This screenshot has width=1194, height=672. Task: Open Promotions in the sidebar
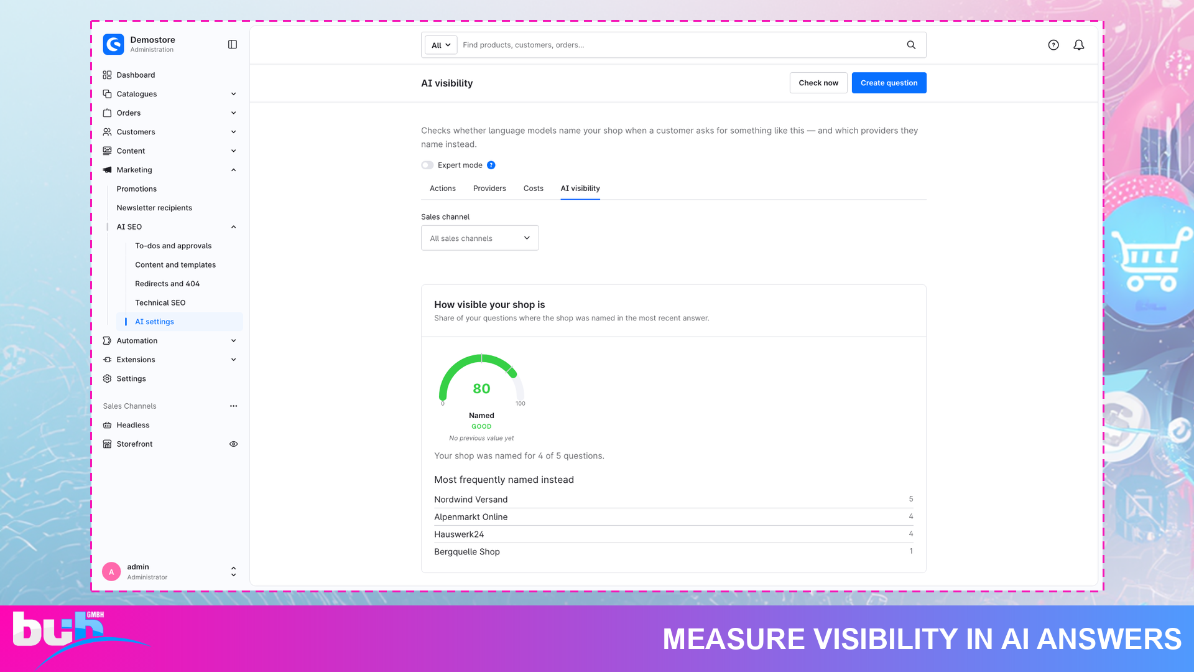pyautogui.click(x=137, y=189)
